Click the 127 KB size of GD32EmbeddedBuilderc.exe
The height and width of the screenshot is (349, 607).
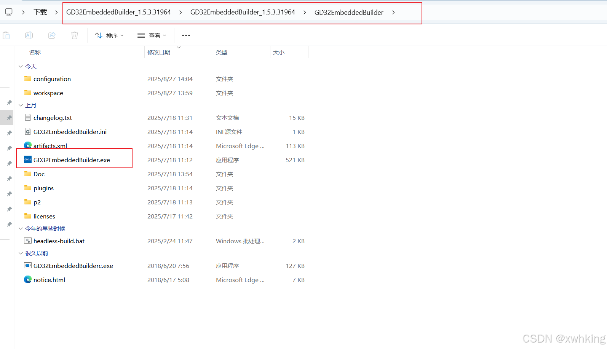click(295, 266)
